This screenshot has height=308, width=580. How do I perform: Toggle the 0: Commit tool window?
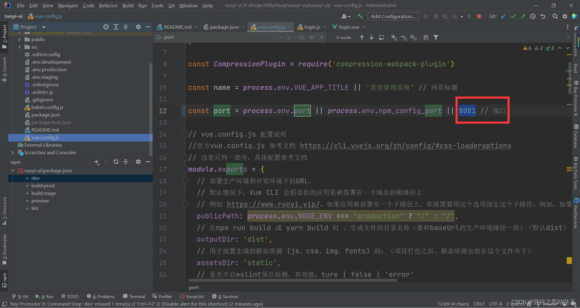4,69
